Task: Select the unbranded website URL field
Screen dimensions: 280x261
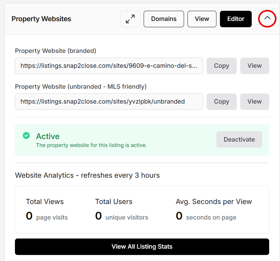Action: coord(109,102)
